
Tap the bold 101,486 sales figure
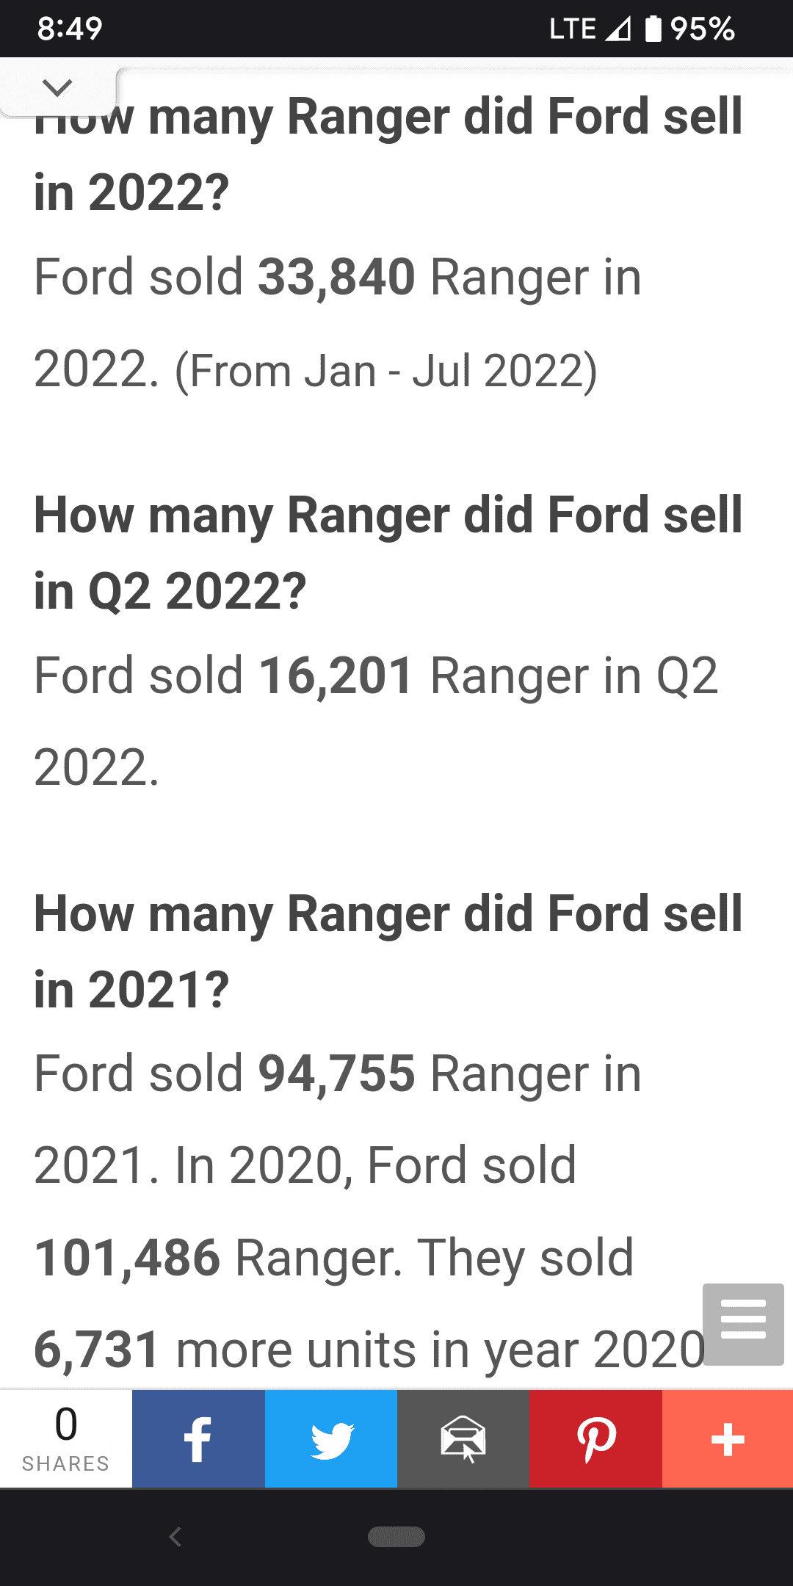pyautogui.click(x=127, y=1258)
